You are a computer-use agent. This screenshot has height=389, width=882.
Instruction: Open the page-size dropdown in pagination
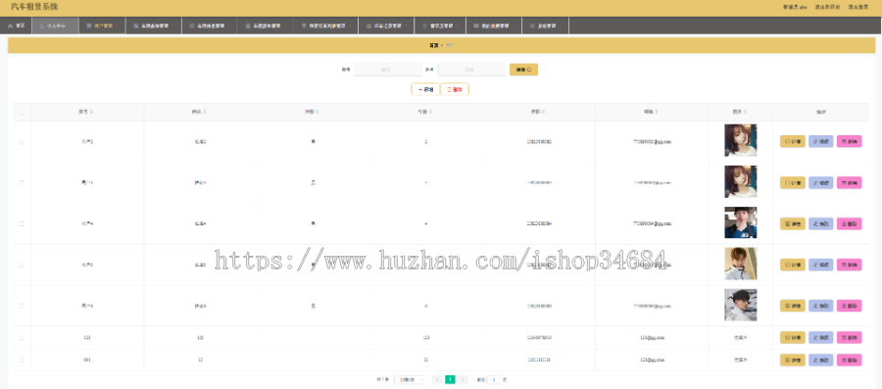point(410,380)
